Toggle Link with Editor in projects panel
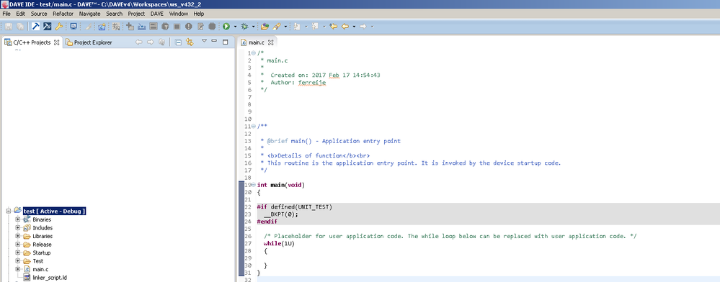The height and width of the screenshot is (282, 720). pyautogui.click(x=189, y=42)
